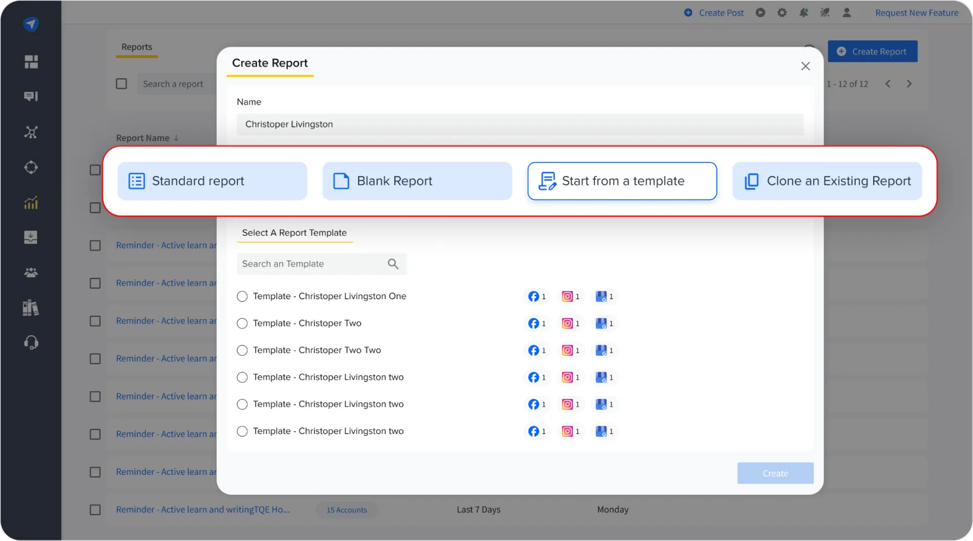Click the Last 7 Days cell
Viewport: 973px width, 541px height.
pyautogui.click(x=478, y=510)
